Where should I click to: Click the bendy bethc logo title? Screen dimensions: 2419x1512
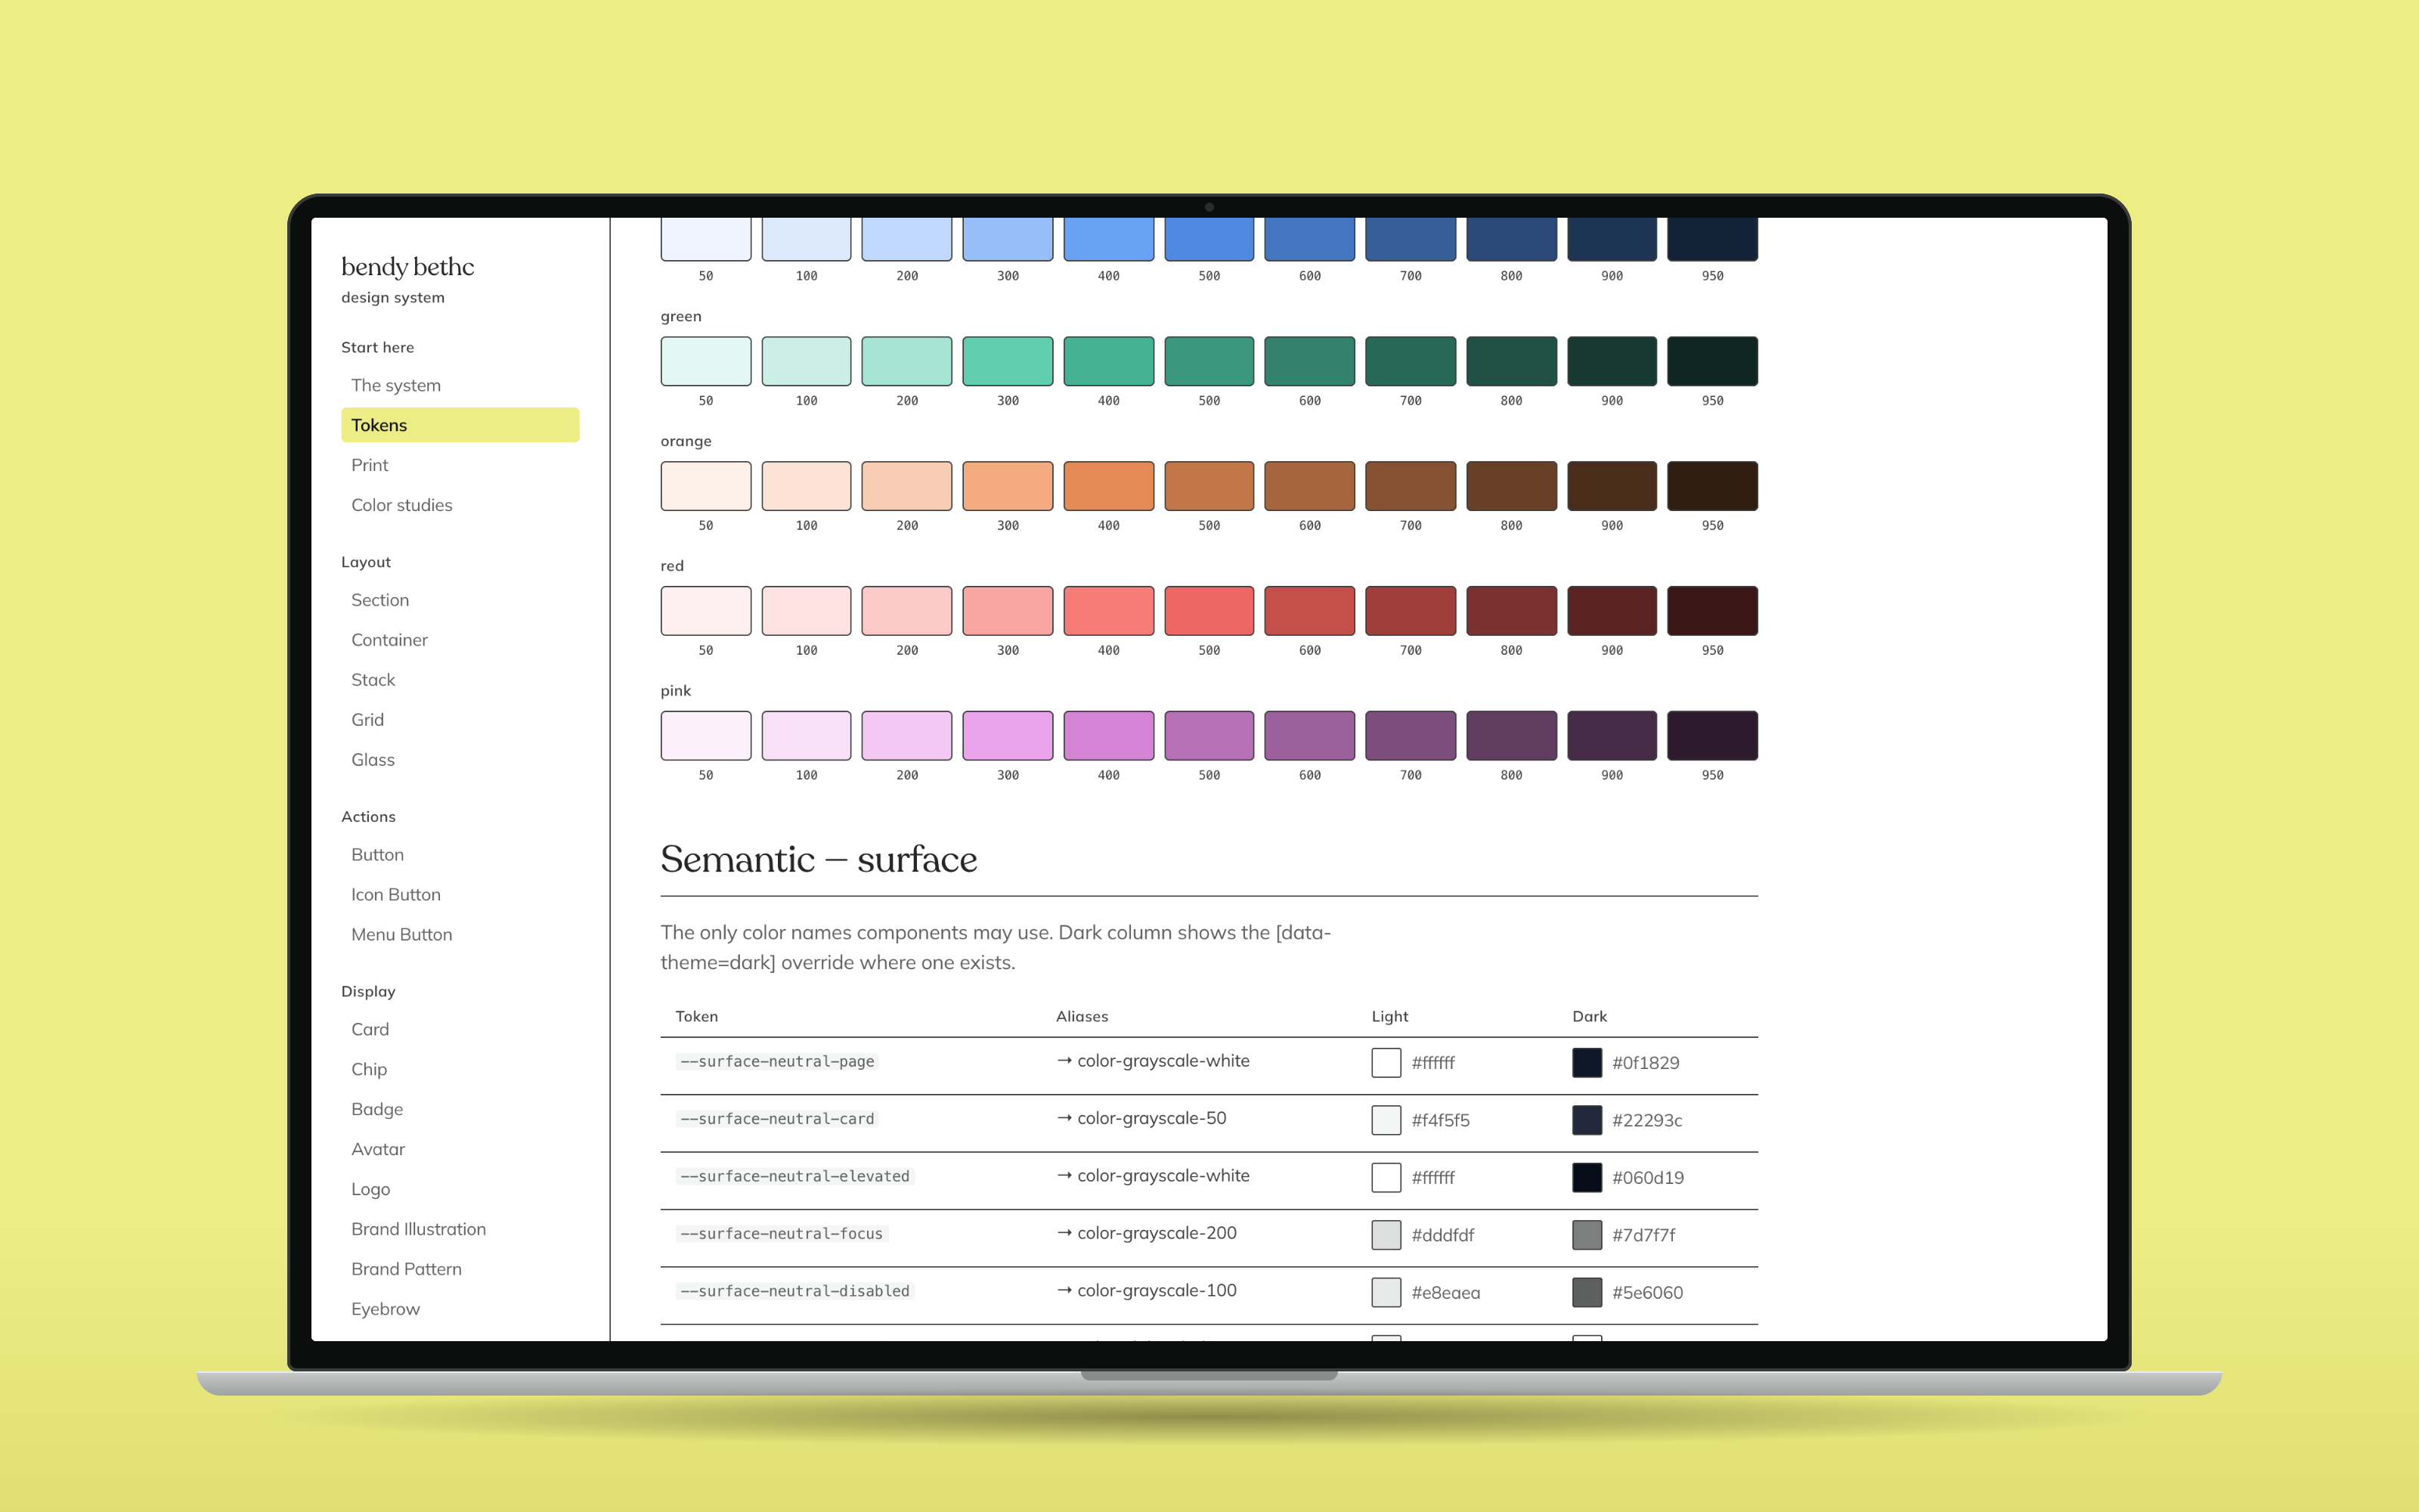407,267
